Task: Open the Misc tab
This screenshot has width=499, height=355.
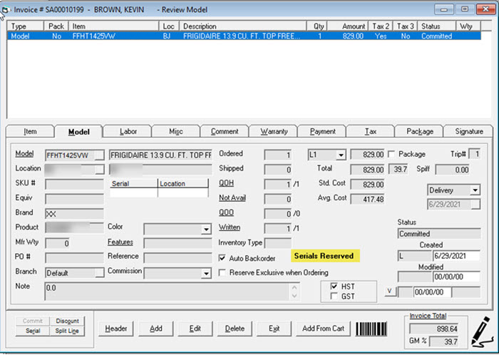Action: 176,131
